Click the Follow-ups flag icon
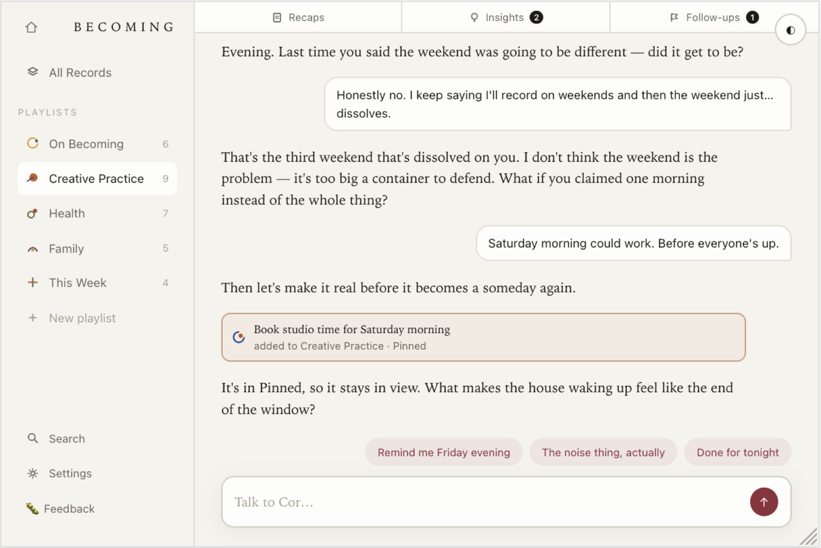Screen dimensions: 821x548 [x=674, y=17]
